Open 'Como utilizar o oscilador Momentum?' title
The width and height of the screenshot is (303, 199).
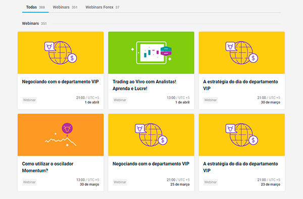[47, 167]
